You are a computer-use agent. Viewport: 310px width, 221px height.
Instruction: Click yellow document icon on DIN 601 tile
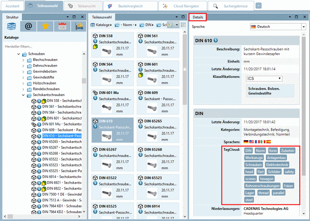pos(141,75)
